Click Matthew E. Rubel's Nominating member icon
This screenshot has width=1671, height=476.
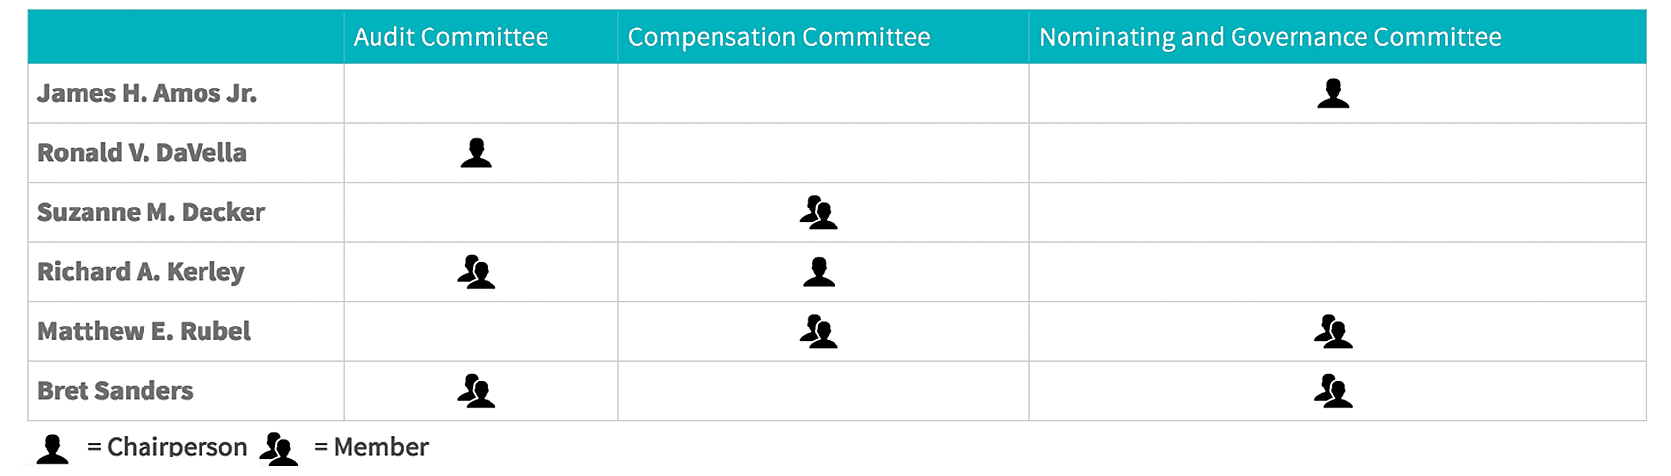click(1333, 331)
